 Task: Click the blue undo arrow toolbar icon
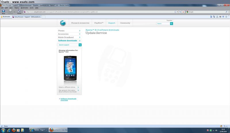point(211,17)
